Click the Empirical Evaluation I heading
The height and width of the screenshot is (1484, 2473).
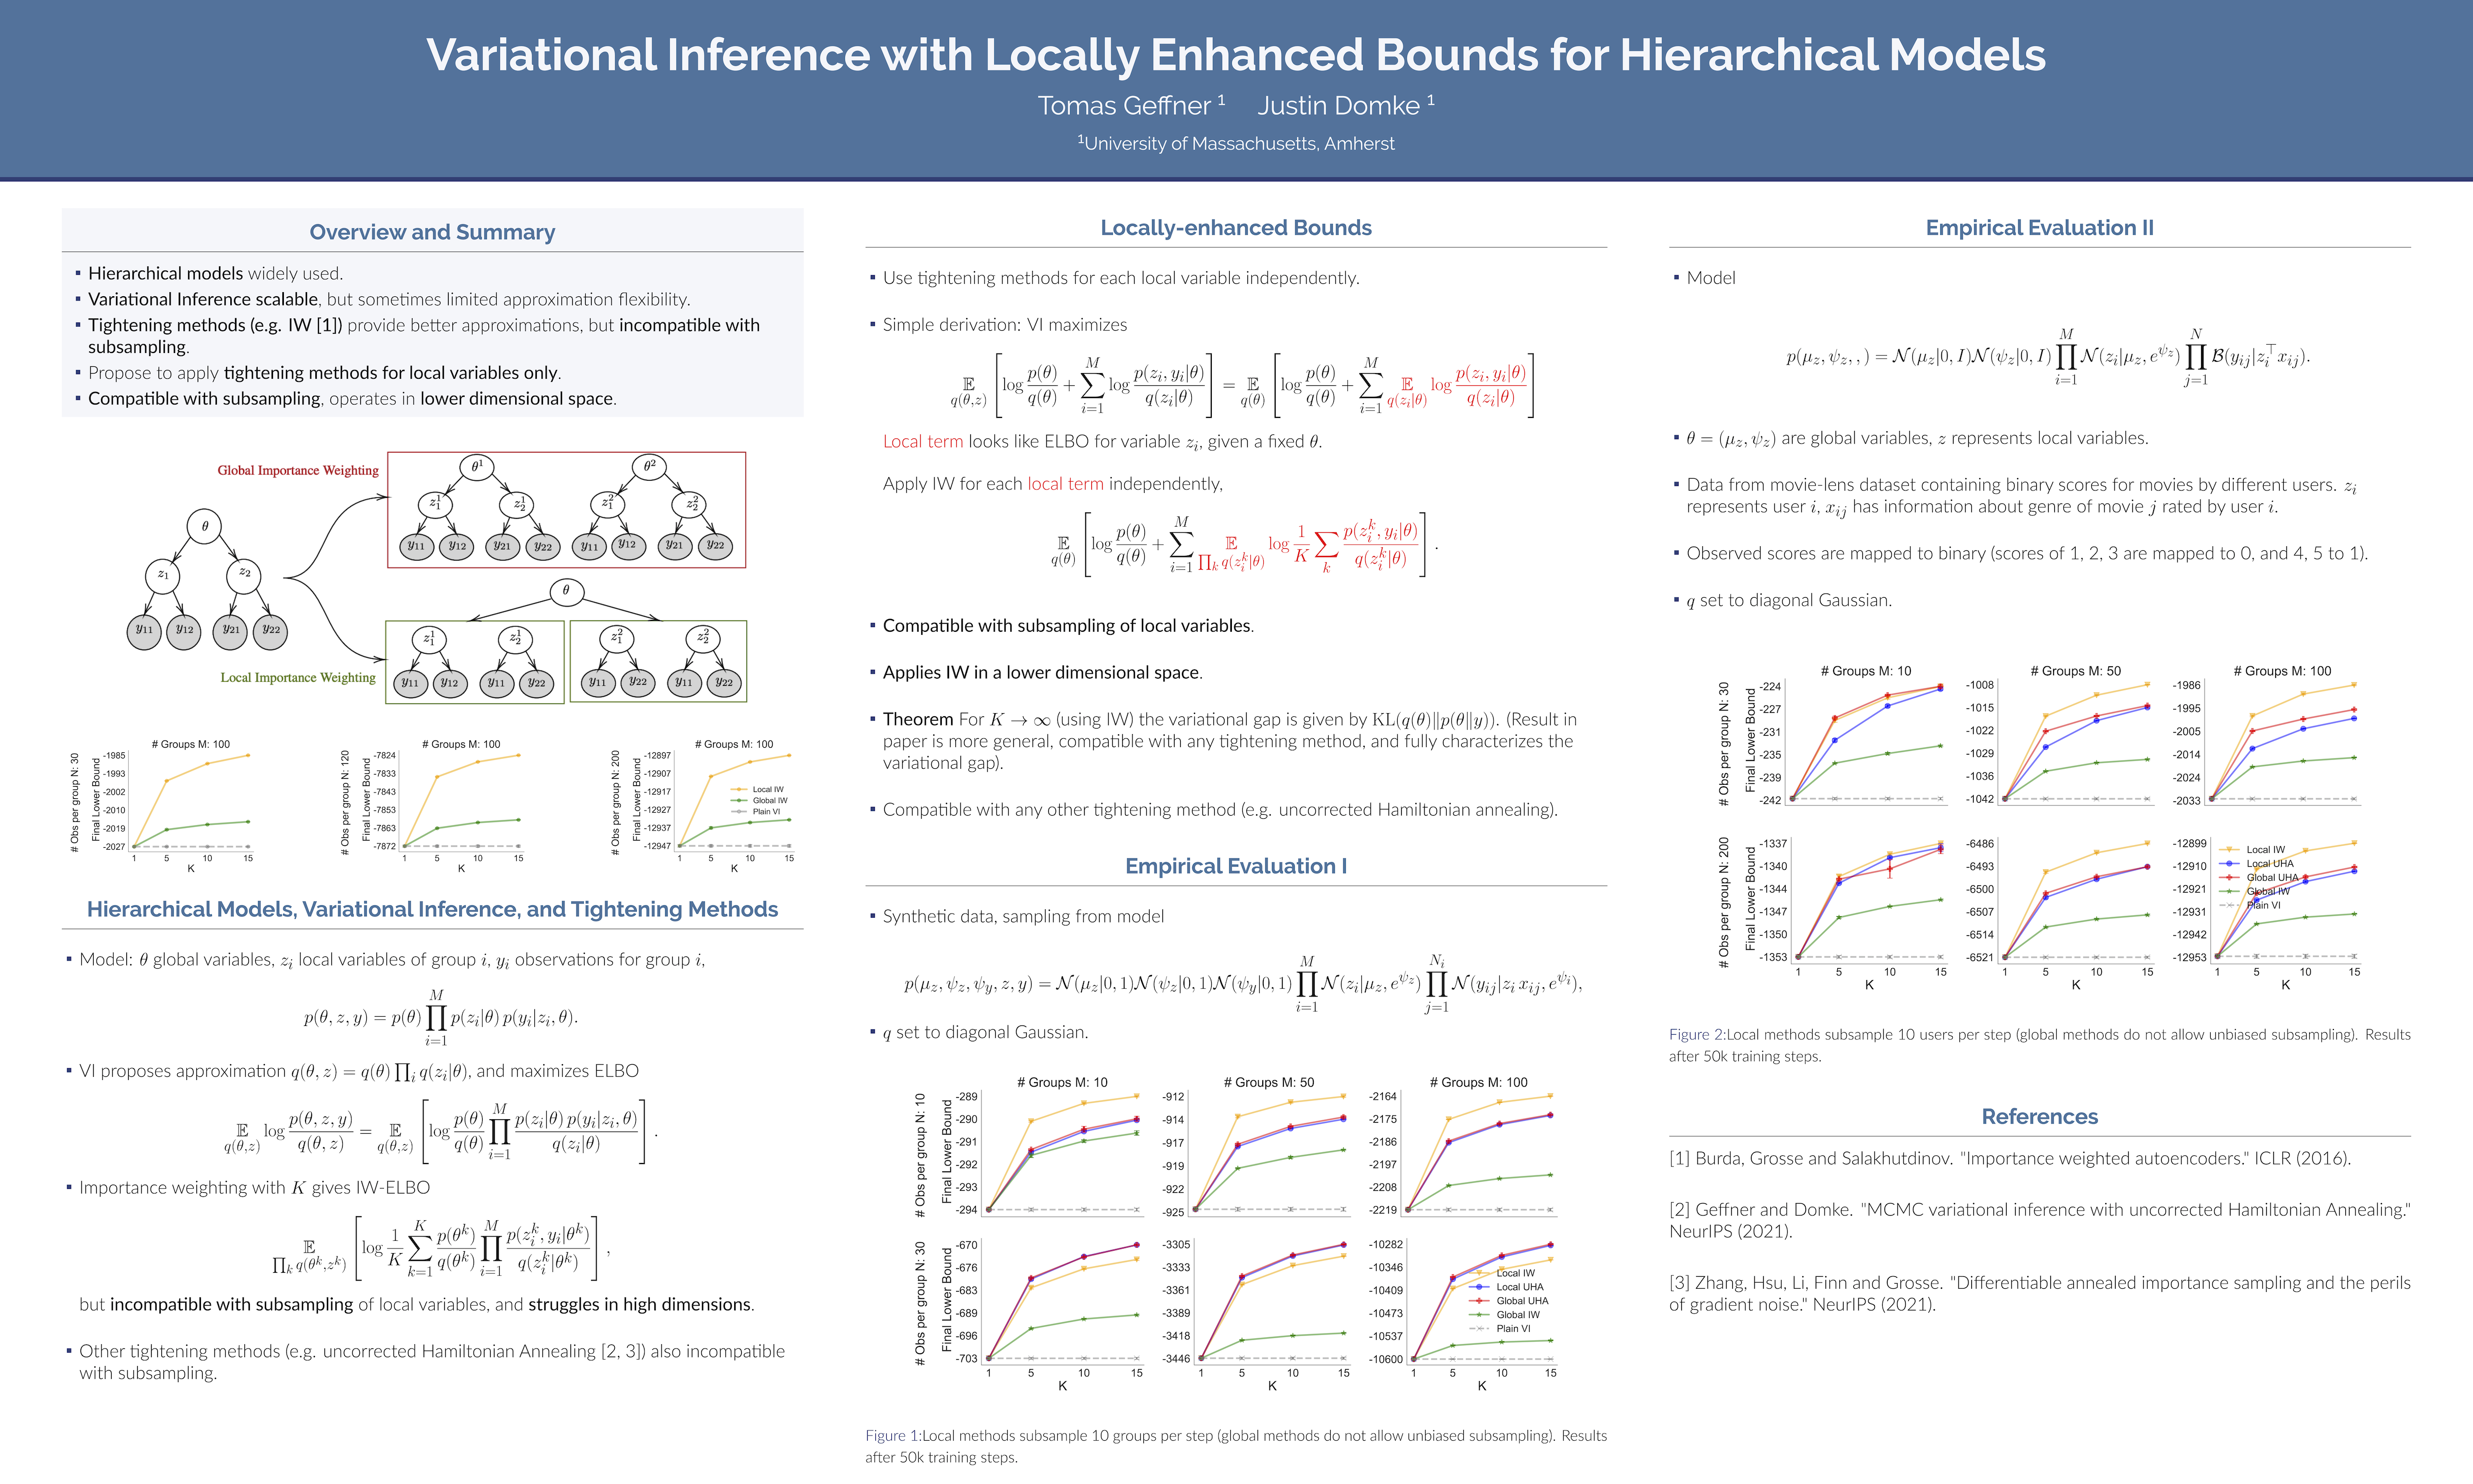[1235, 866]
